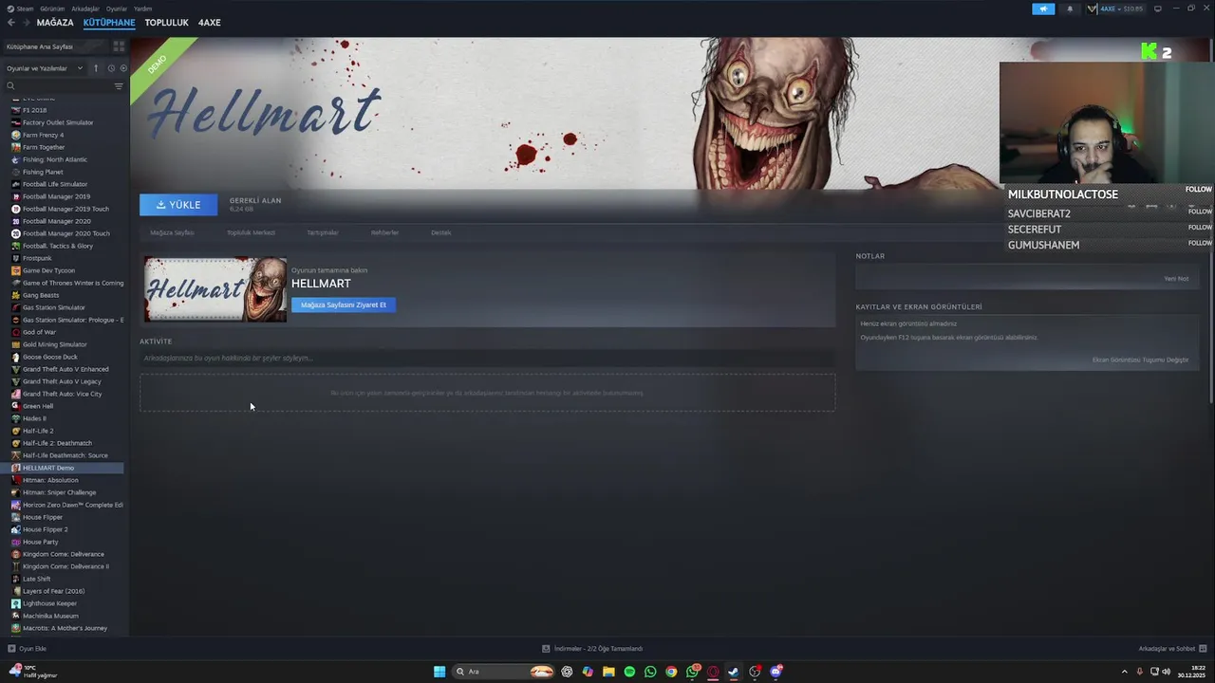This screenshot has width=1215, height=683.
Task: Open downloads icon in bottom bar
Action: 546,649
